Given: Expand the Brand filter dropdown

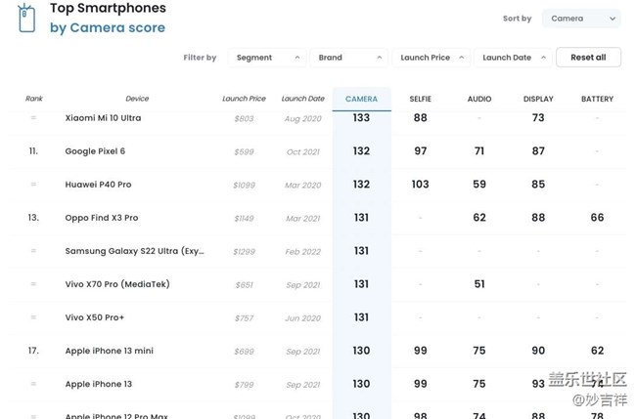Looking at the screenshot, I should [348, 58].
